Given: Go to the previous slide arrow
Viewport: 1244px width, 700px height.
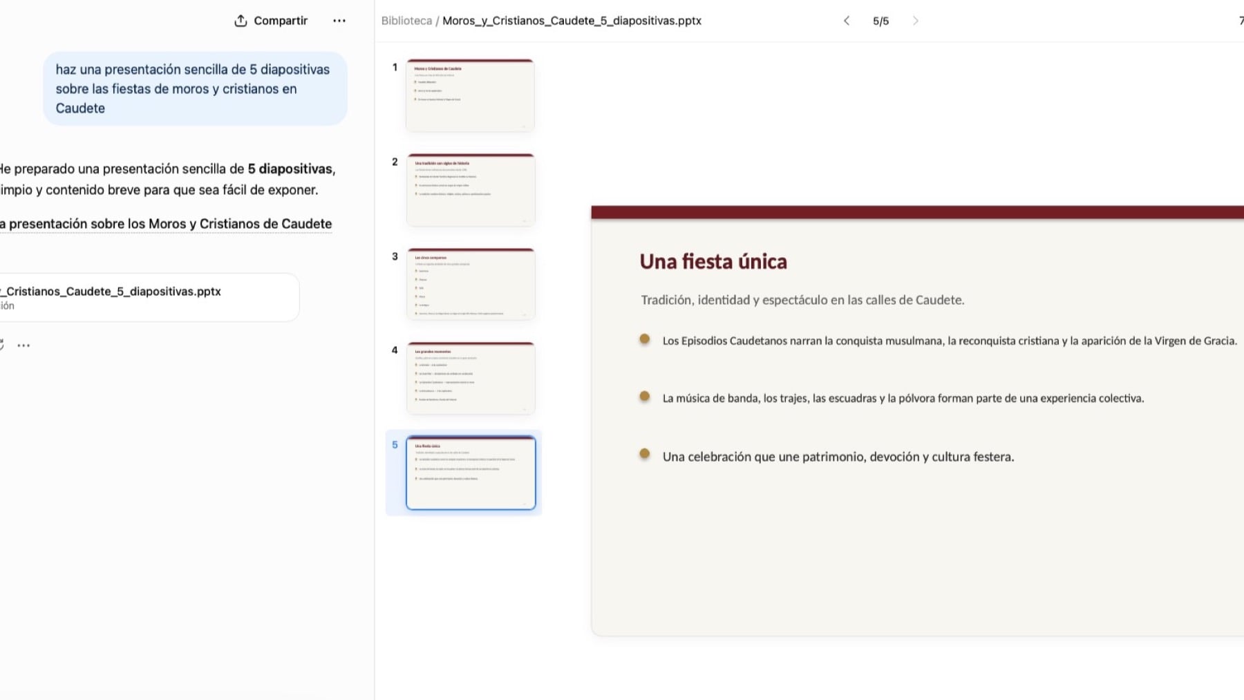Looking at the screenshot, I should tap(847, 21).
